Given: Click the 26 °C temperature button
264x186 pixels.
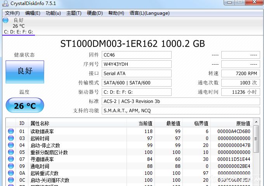Looking at the screenshot, I should [25, 106].
